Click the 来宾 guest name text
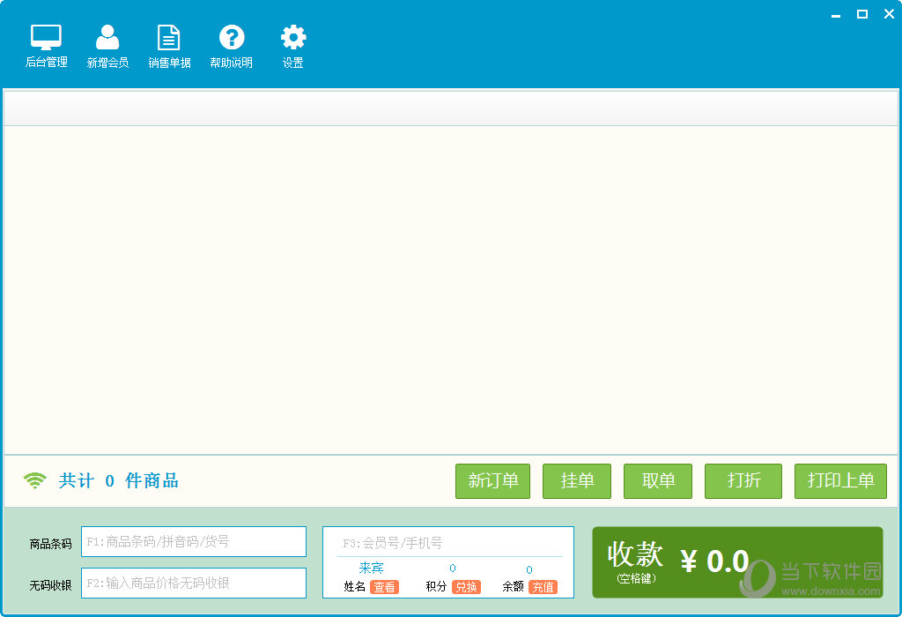Screen dimensions: 902x617 click(371, 568)
